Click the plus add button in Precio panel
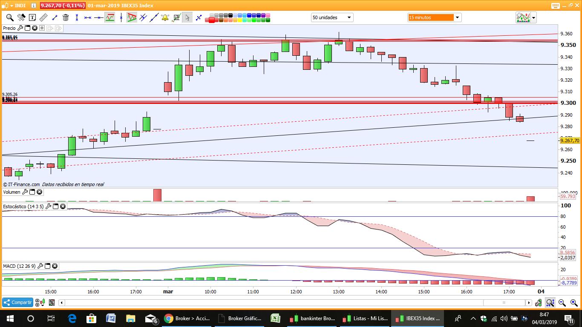582x327 pixels. [42, 28]
